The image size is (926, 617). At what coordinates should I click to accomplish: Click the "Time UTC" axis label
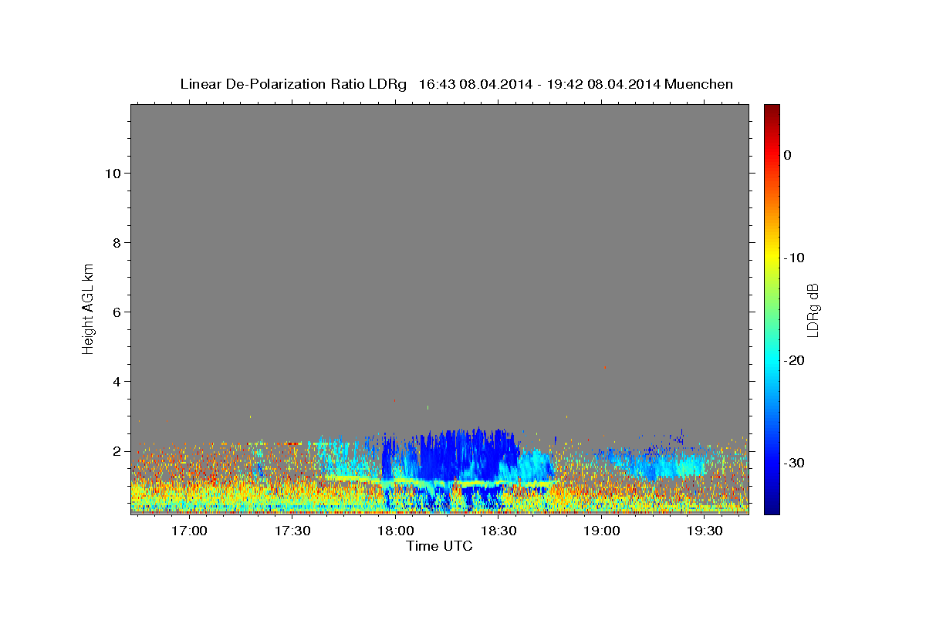click(439, 546)
